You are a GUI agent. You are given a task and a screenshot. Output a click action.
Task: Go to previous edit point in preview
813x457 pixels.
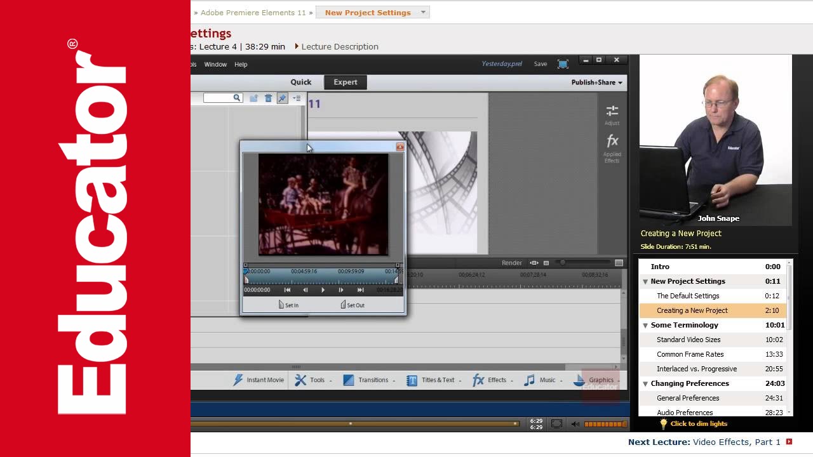[287, 289]
